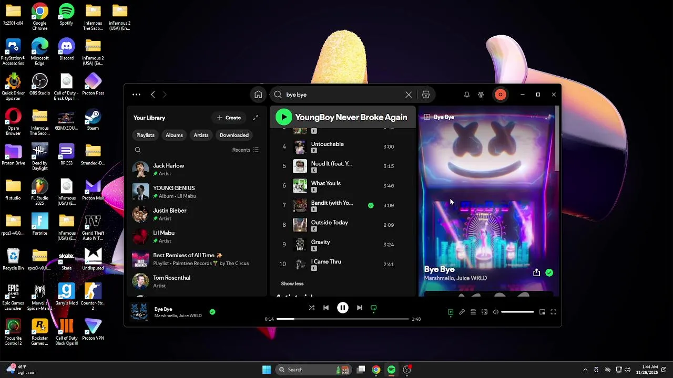Open Best Remixes of All Time playlist
This screenshot has width=673, height=378.
coord(196,259)
